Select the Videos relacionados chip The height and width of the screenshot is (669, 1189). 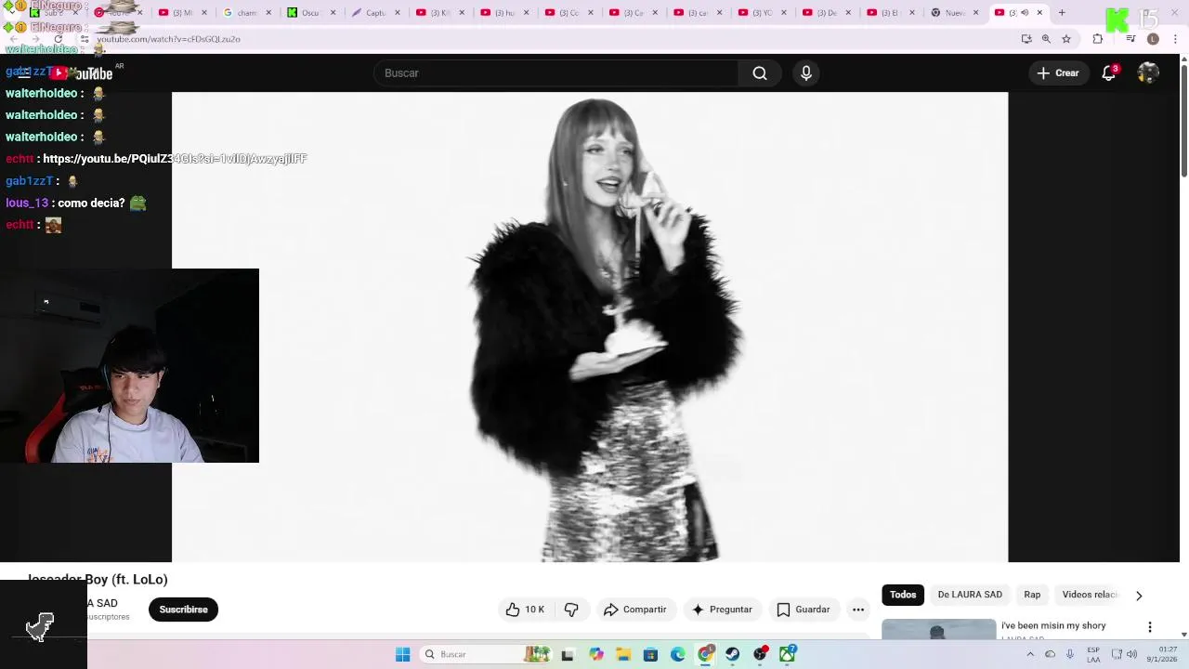[x=1090, y=595]
